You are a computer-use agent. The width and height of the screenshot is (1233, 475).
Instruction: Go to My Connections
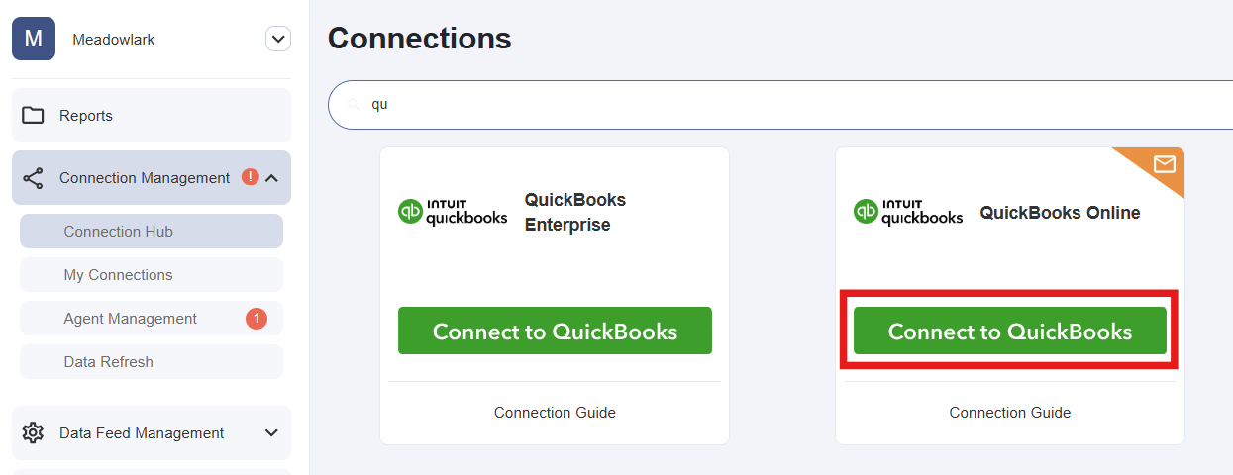[x=119, y=275]
